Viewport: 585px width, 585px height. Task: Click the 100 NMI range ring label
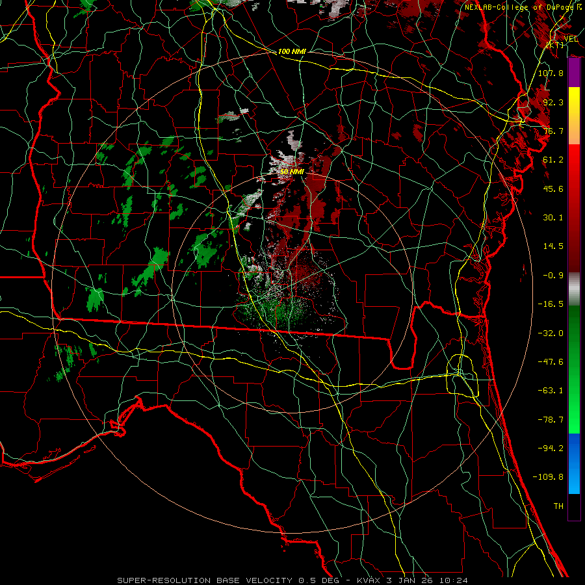coord(292,51)
